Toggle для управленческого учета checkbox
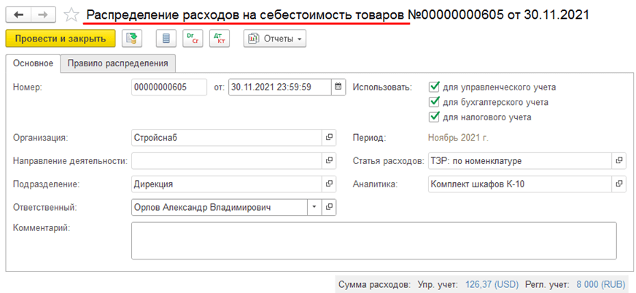Image resolution: width=636 pixels, height=293 pixels. (x=435, y=87)
